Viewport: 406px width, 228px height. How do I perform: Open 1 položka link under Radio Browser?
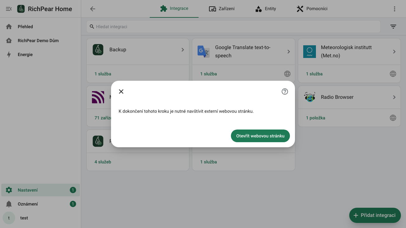[316, 118]
